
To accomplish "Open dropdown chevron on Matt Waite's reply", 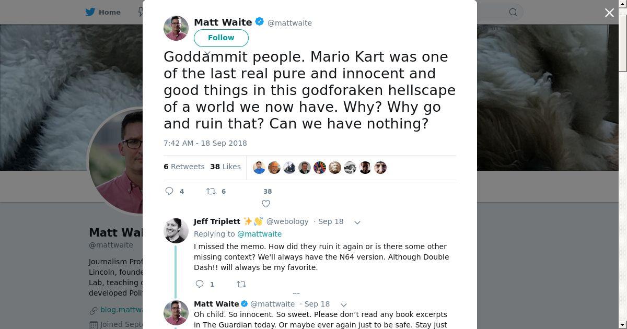I will click(x=344, y=304).
